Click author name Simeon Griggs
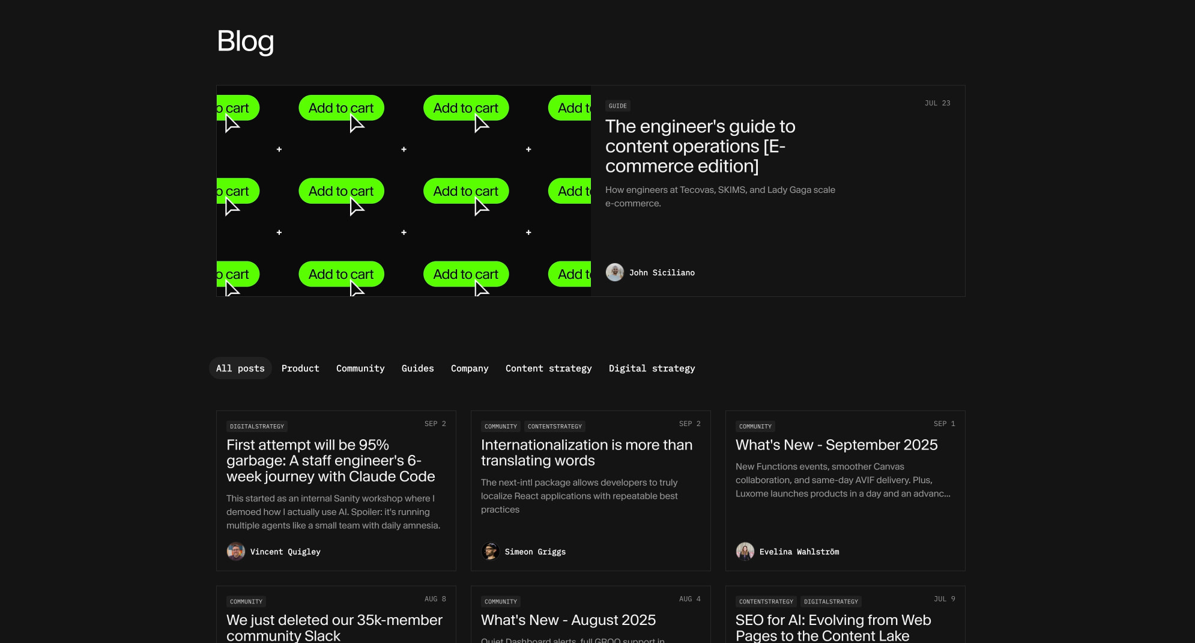Viewport: 1195px width, 643px height. click(x=535, y=551)
